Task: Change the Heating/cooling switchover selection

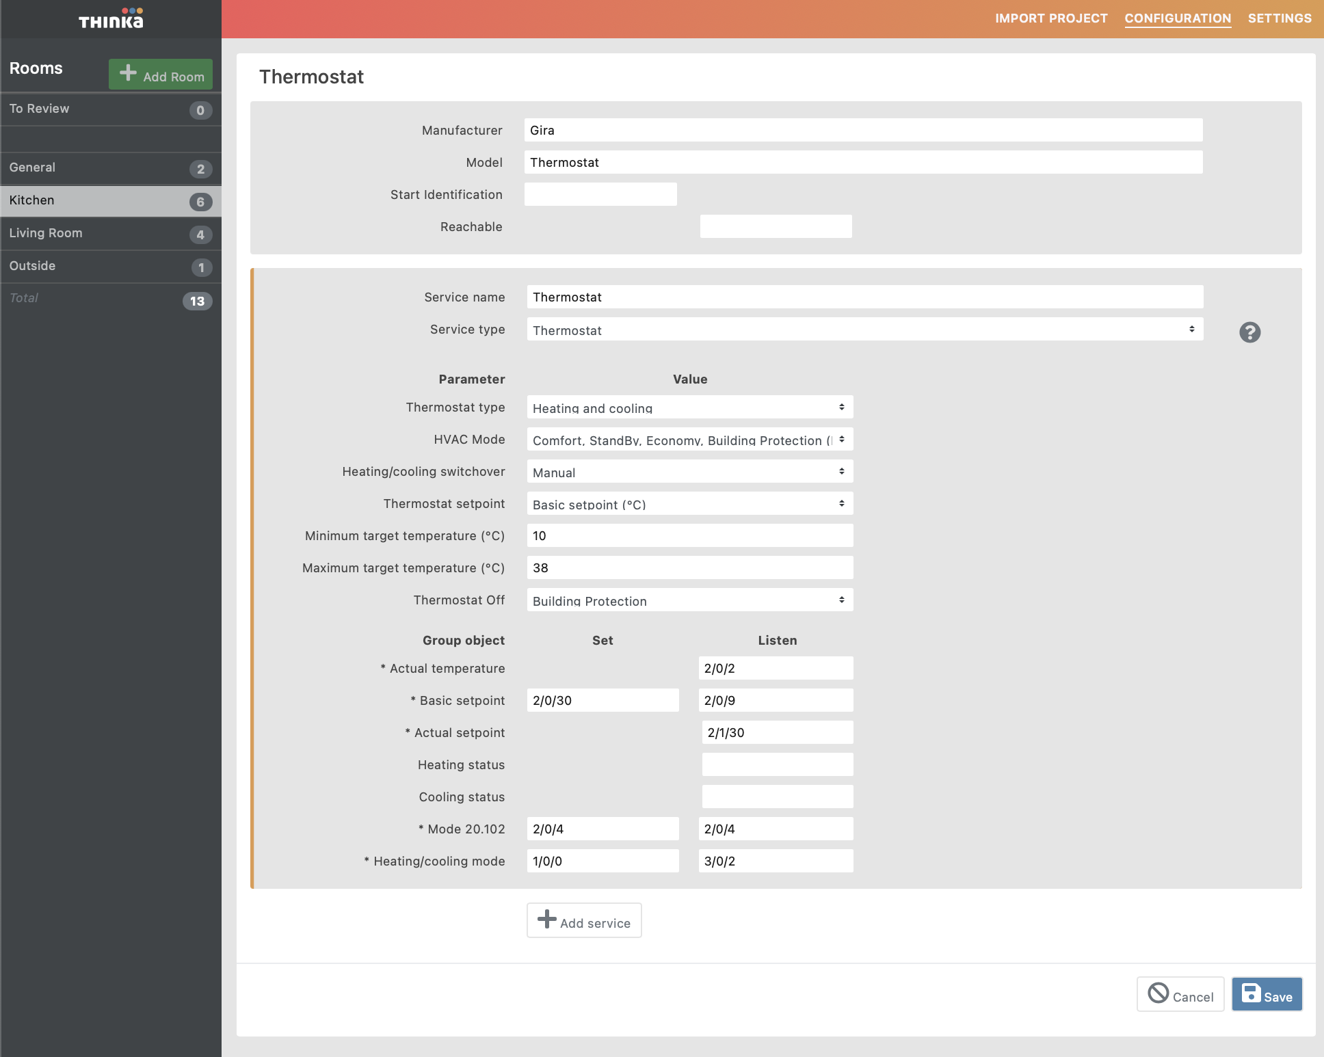Action: click(689, 472)
